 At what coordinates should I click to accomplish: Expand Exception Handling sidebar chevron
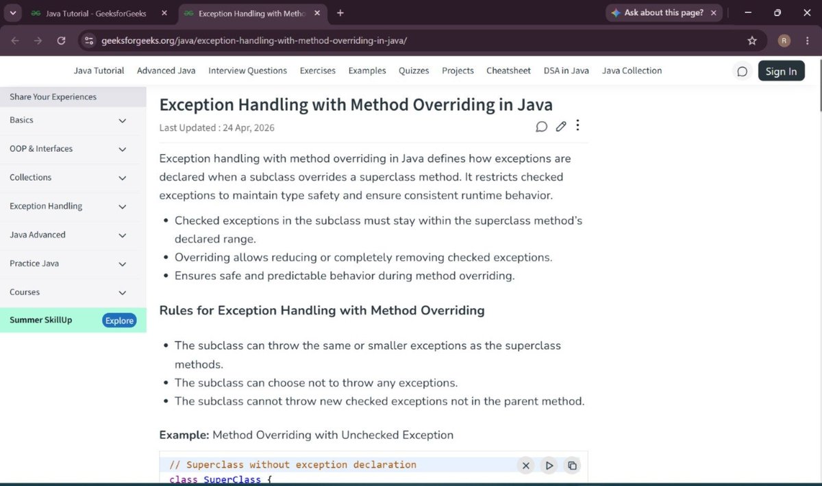coord(123,207)
